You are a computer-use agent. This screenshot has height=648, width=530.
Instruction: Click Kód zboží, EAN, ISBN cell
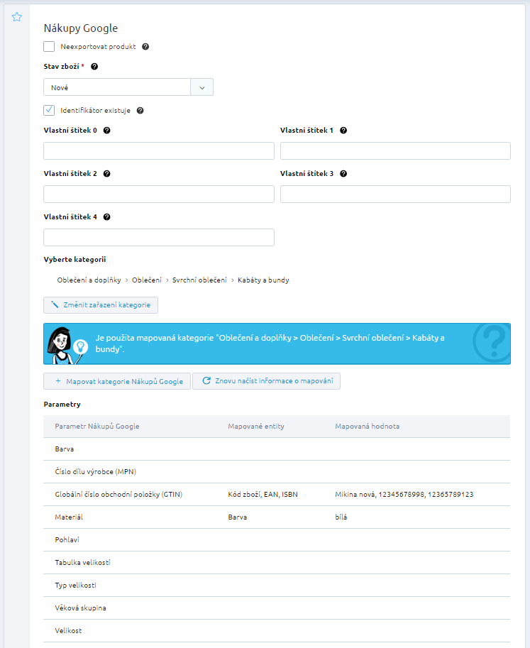pos(263,495)
